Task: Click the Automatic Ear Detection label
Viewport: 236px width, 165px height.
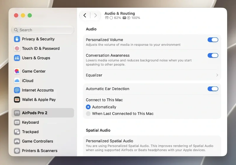Action: [x=108, y=89]
